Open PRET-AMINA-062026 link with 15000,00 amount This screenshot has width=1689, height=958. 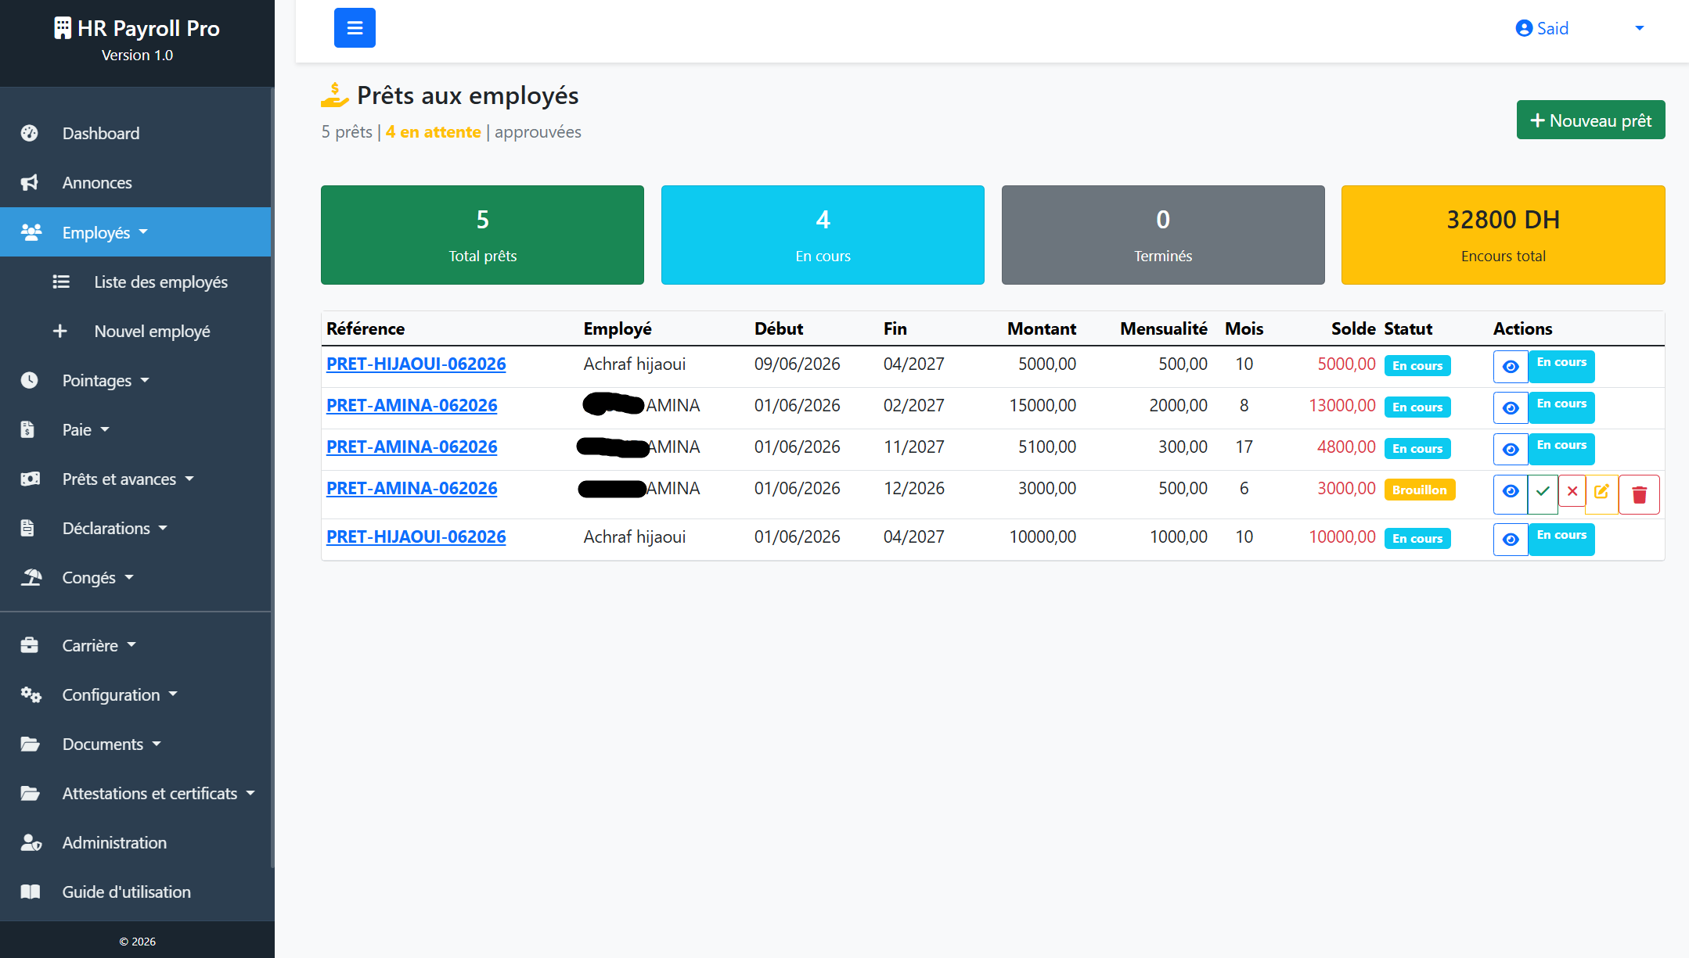[412, 405]
